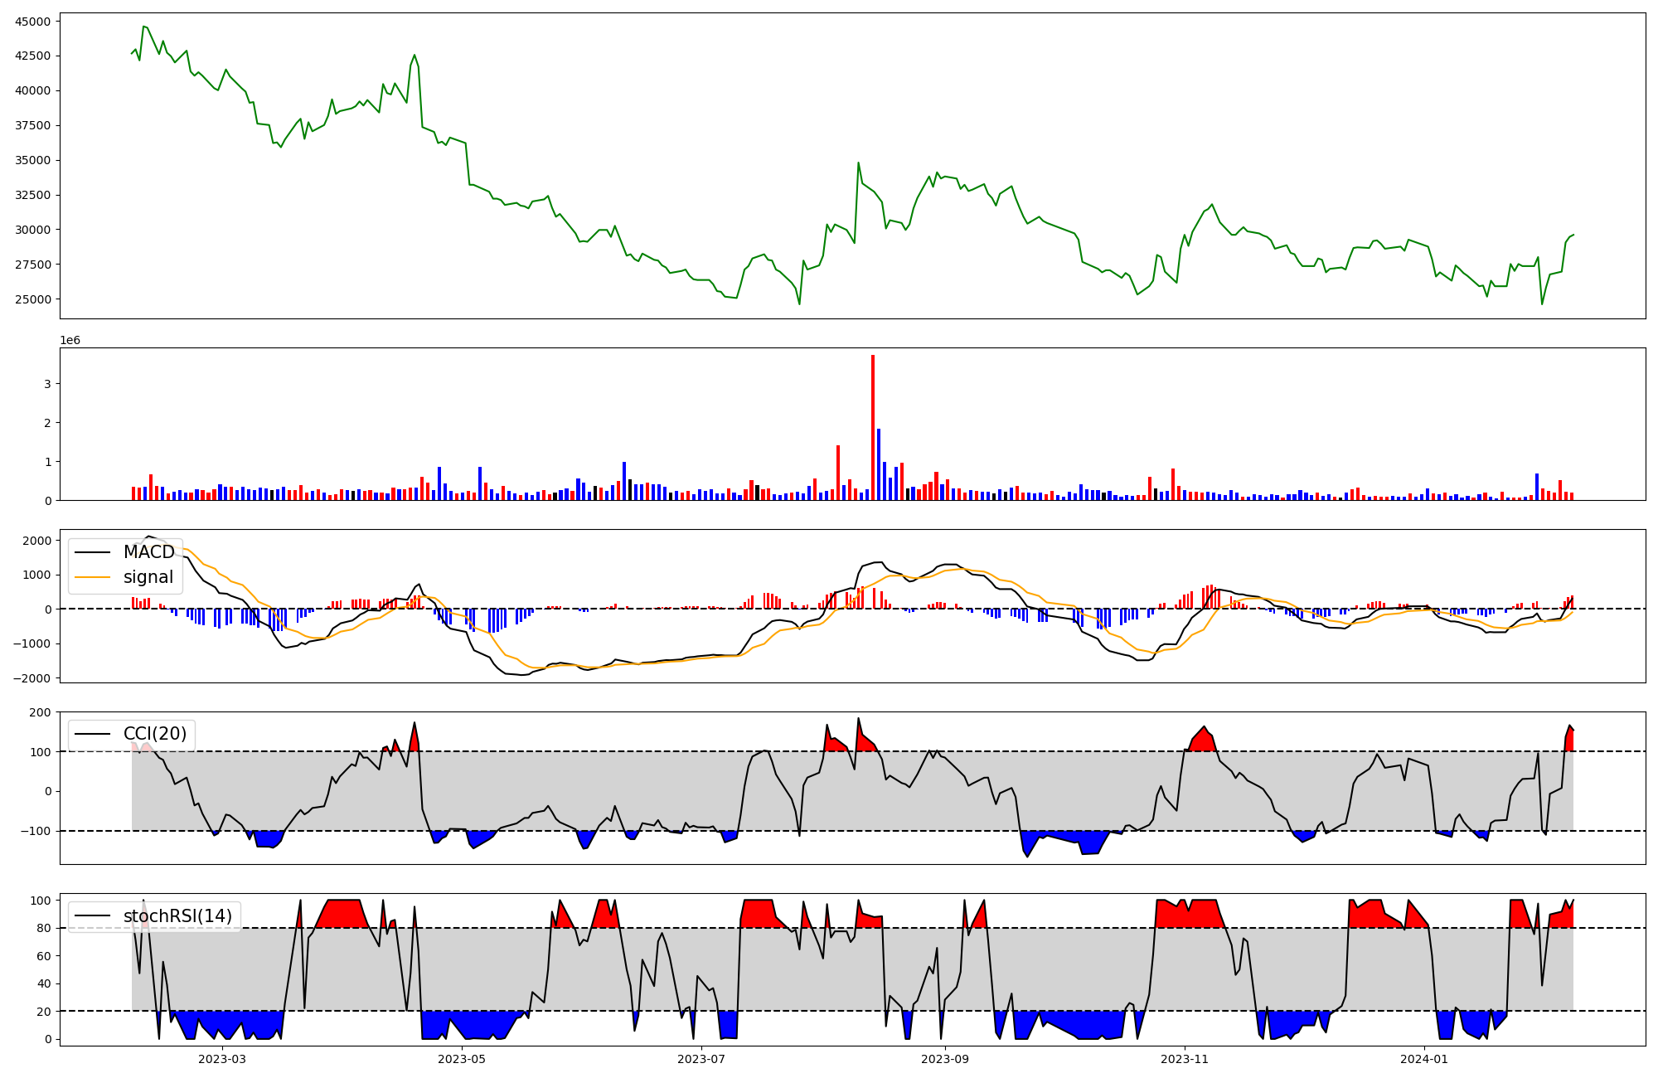The width and height of the screenshot is (1658, 1078).
Task: Click the 45000 price axis tick label
Action: pos(33,21)
